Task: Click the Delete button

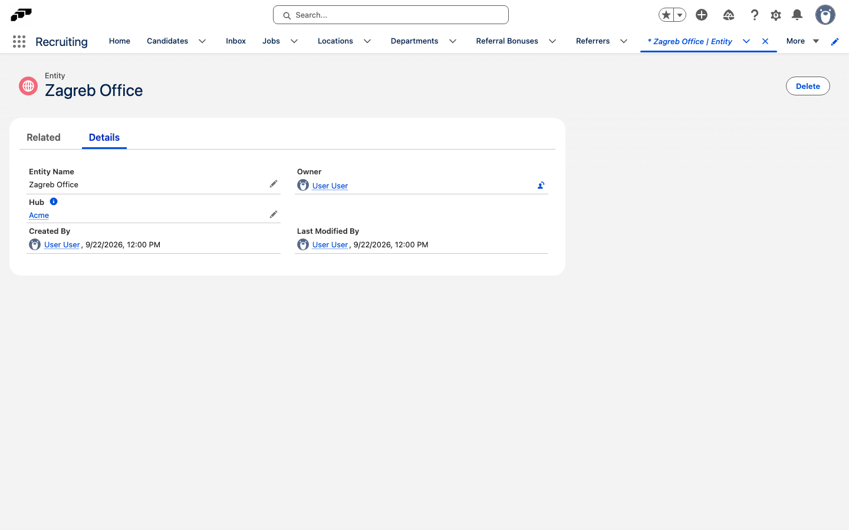Action: (x=808, y=86)
